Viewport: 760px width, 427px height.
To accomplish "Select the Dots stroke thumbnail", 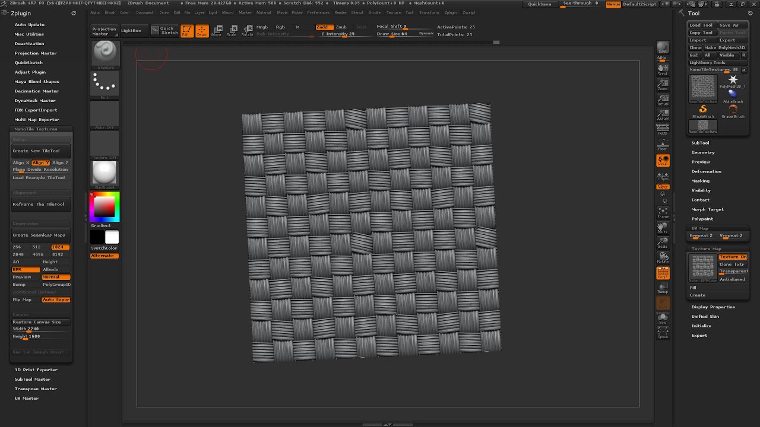I will 104,85.
